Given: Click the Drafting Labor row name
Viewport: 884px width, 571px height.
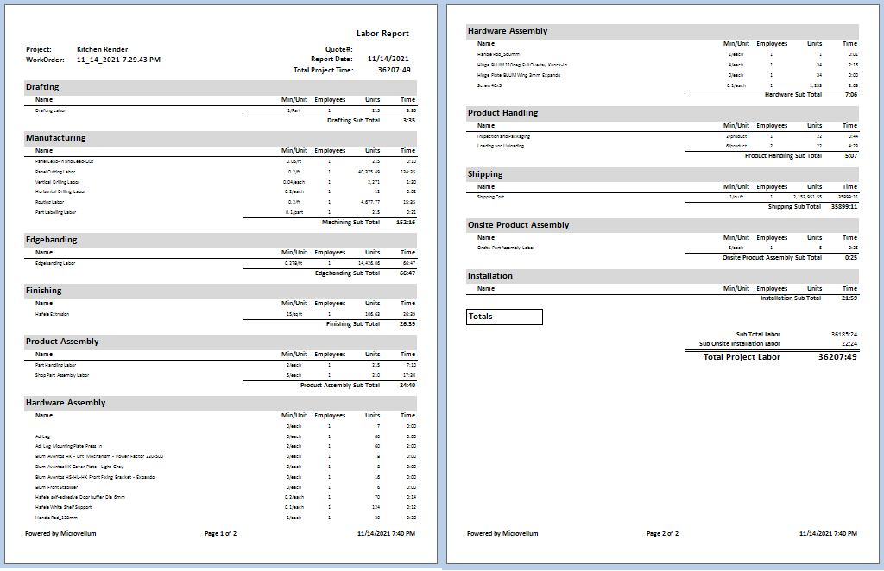Looking at the screenshot, I should pos(50,110).
